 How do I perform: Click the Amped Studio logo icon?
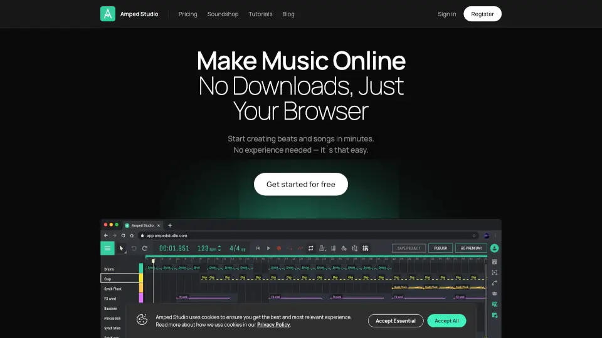[x=108, y=14]
